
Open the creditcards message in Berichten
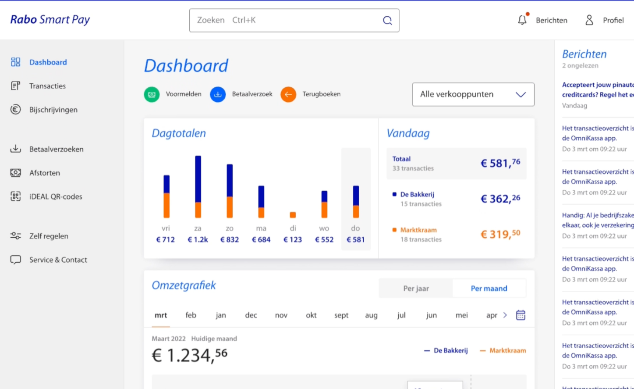coord(600,90)
